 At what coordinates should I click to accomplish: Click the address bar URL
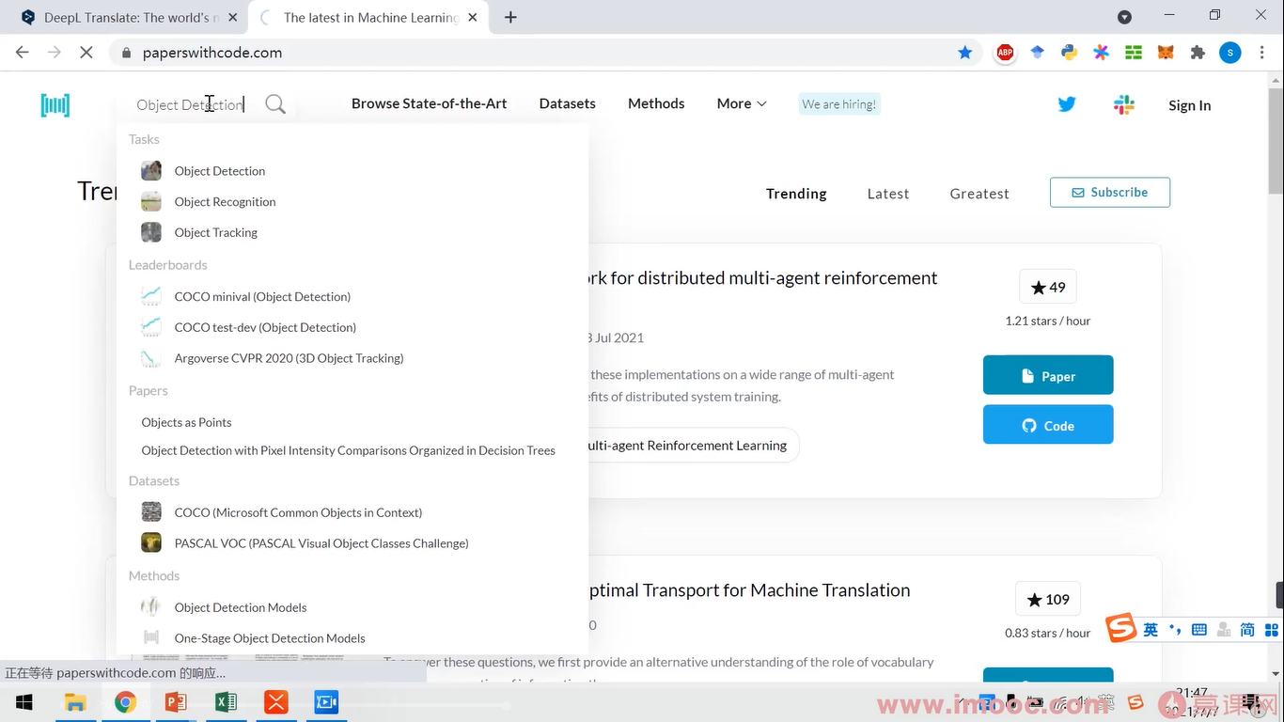point(212,53)
